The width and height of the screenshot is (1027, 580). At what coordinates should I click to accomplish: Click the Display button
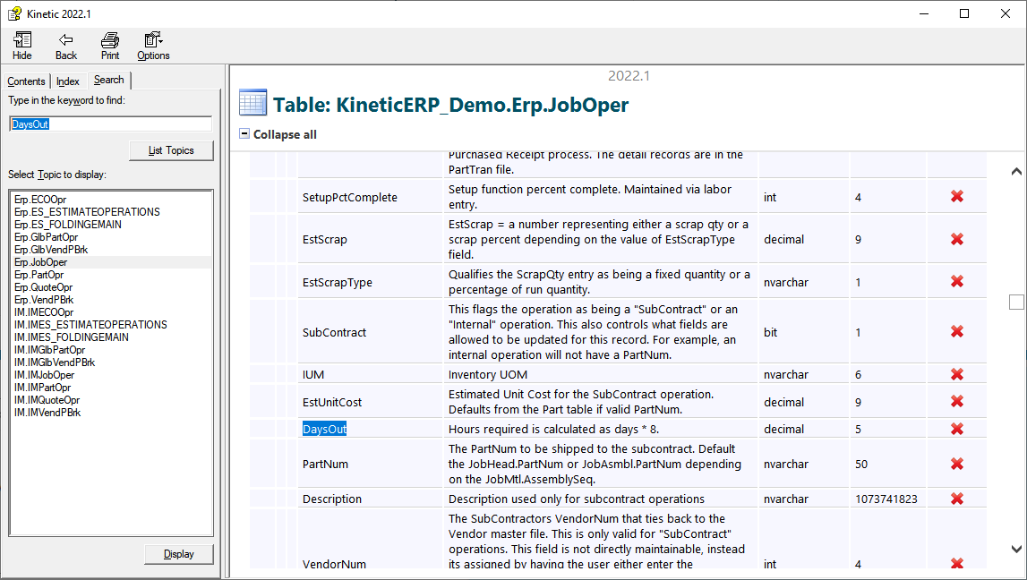[x=179, y=554]
